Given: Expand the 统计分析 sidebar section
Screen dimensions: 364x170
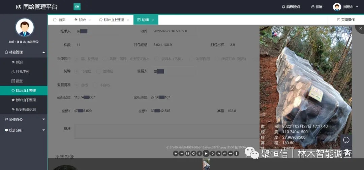Looking at the screenshot, I should 24,130.
